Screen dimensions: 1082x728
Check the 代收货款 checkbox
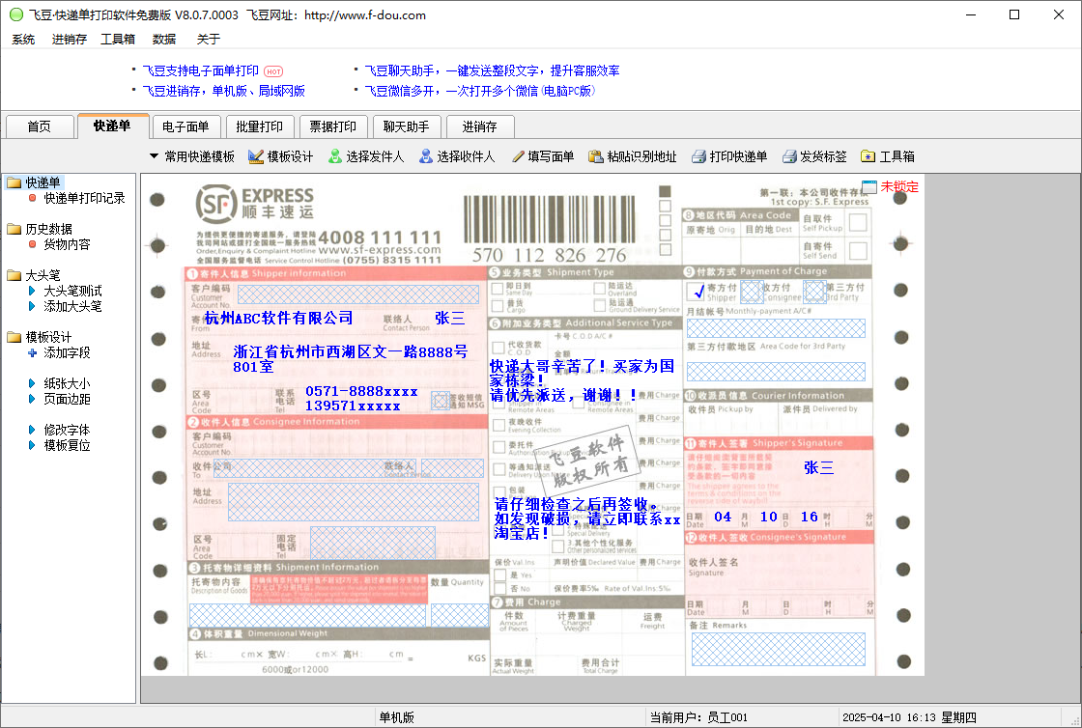(498, 347)
